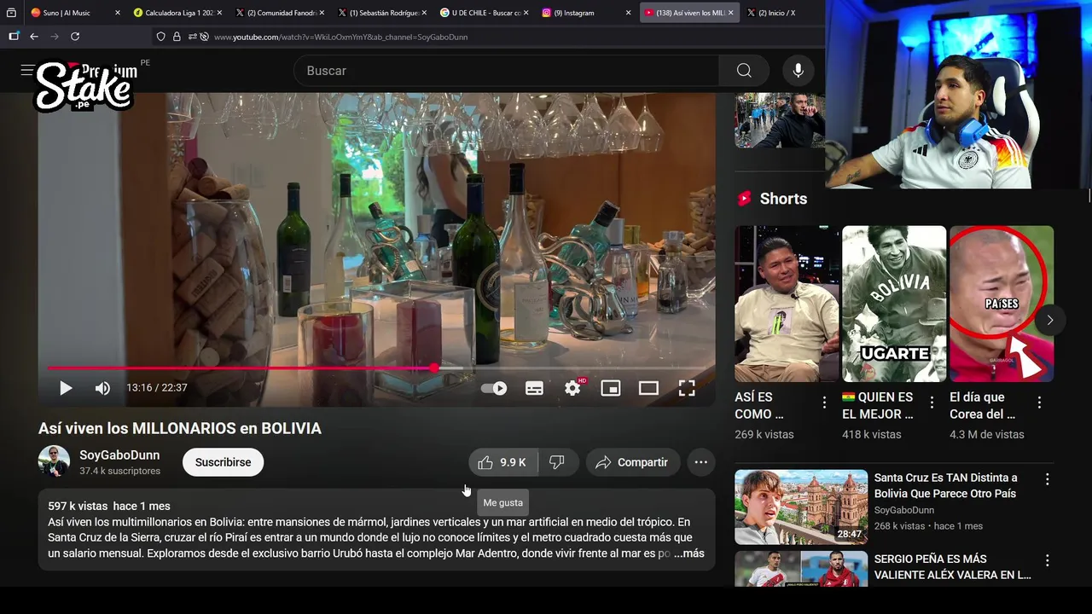Open the YouTube hamburger guide menu
1092x614 pixels.
coord(27,71)
